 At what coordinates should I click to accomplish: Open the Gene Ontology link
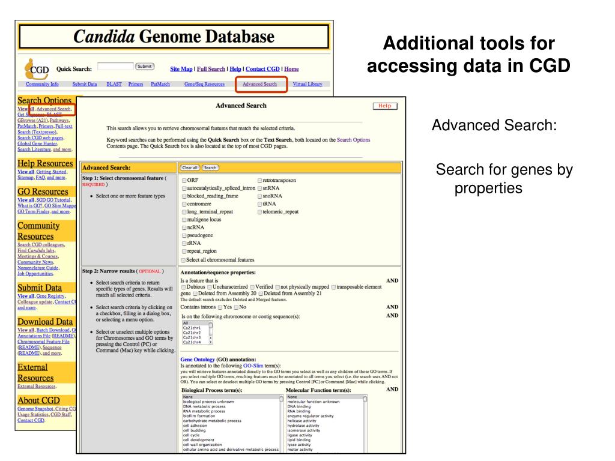(197, 360)
